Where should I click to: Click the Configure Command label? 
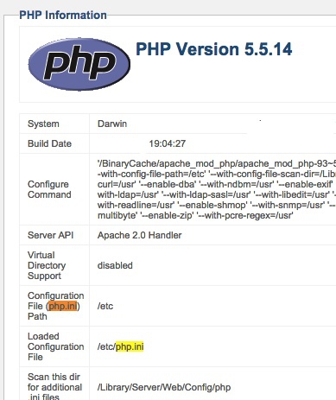[49, 189]
